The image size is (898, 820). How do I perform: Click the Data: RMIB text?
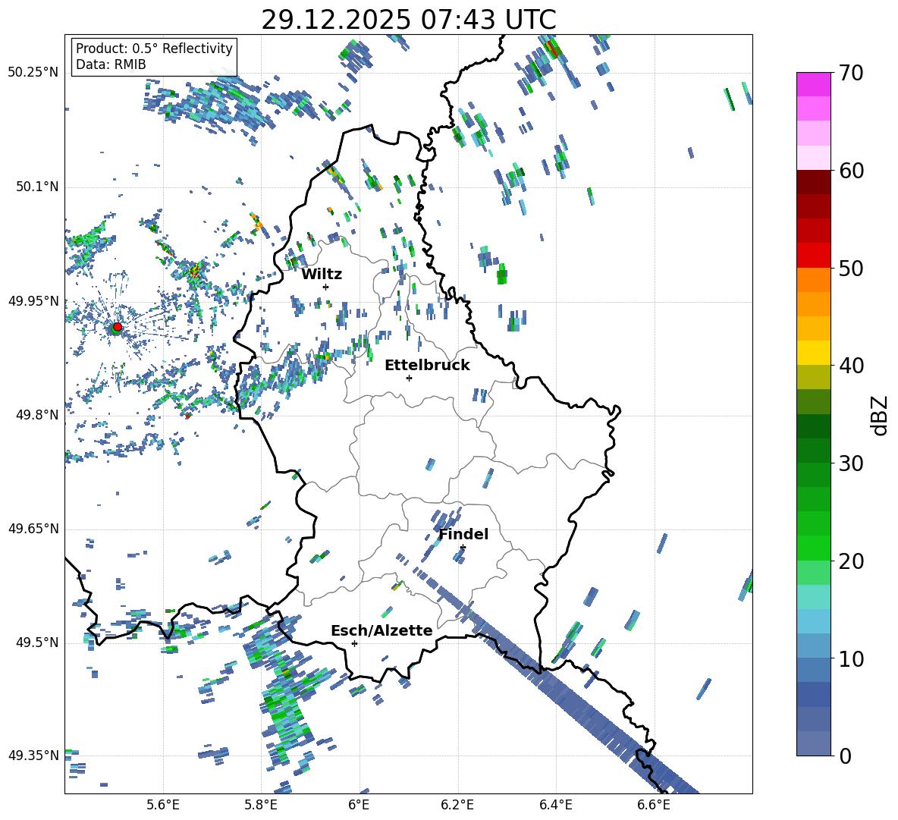click(111, 64)
